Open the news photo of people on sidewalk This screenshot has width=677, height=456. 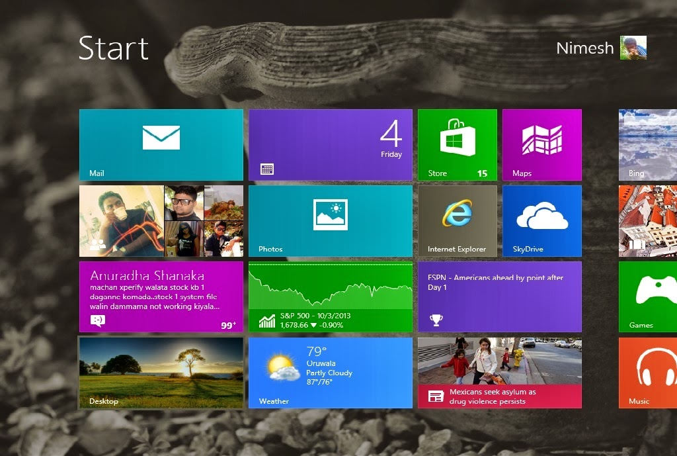[500, 361]
